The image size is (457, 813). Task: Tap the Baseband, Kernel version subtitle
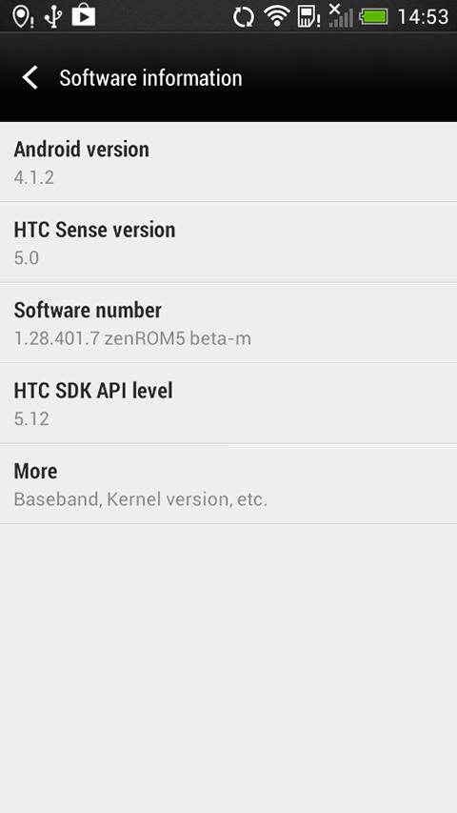[140, 499]
